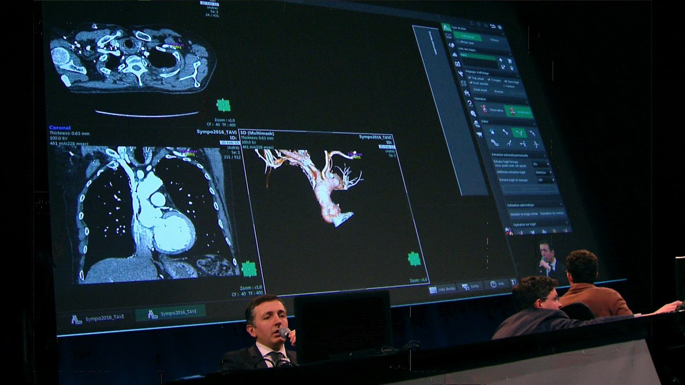Image resolution: width=685 pixels, height=385 pixels.
Task: Click the 3D (Multimask) view label
Action: pyautogui.click(x=257, y=133)
